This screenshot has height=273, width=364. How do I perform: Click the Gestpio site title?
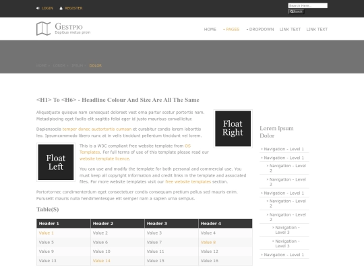point(69,26)
